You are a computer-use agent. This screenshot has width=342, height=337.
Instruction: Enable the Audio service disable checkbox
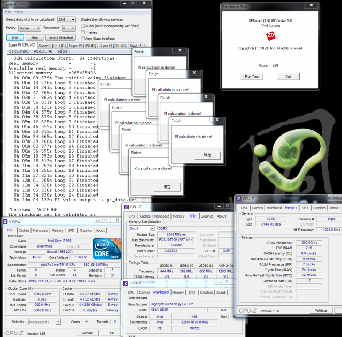tap(83, 26)
